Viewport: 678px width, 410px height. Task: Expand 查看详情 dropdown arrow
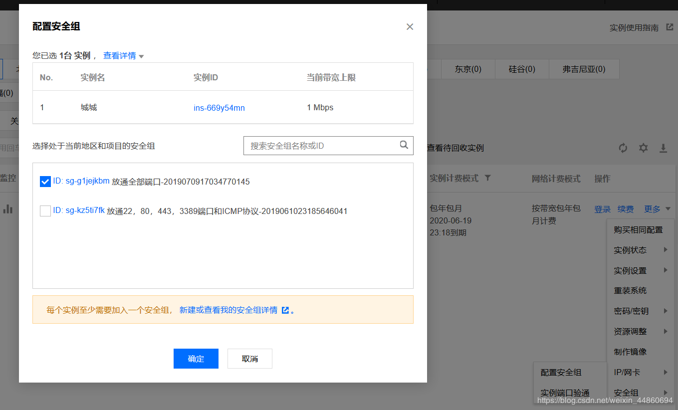141,56
